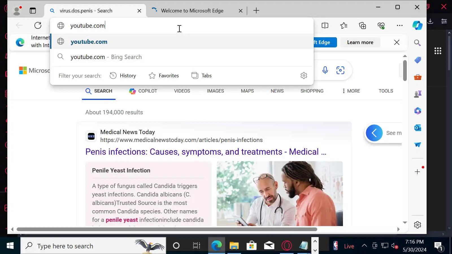Viewport: 452px width, 254px height.
Task: Choose youtube.com URL suggestion
Action: (x=182, y=41)
